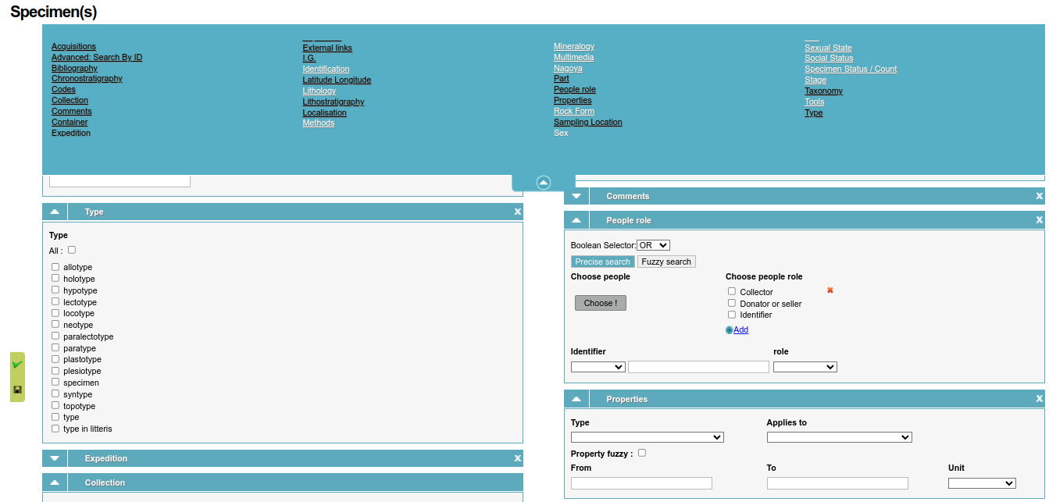The width and height of the screenshot is (1049, 502).
Task: Select the Precise search tab
Action: 602,261
